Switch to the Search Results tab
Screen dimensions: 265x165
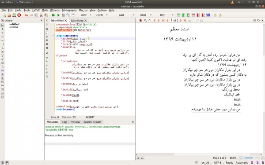coord(92,122)
